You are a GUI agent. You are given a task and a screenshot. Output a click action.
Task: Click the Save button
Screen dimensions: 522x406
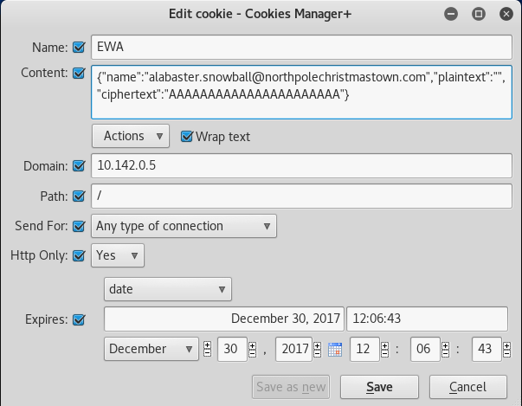(379, 387)
